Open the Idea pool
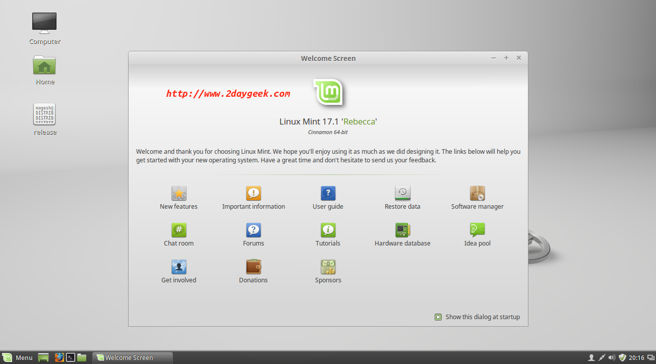656x364 pixels. pos(478,234)
